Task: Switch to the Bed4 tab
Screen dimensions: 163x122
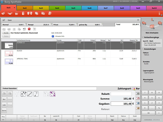Action: 57,8
